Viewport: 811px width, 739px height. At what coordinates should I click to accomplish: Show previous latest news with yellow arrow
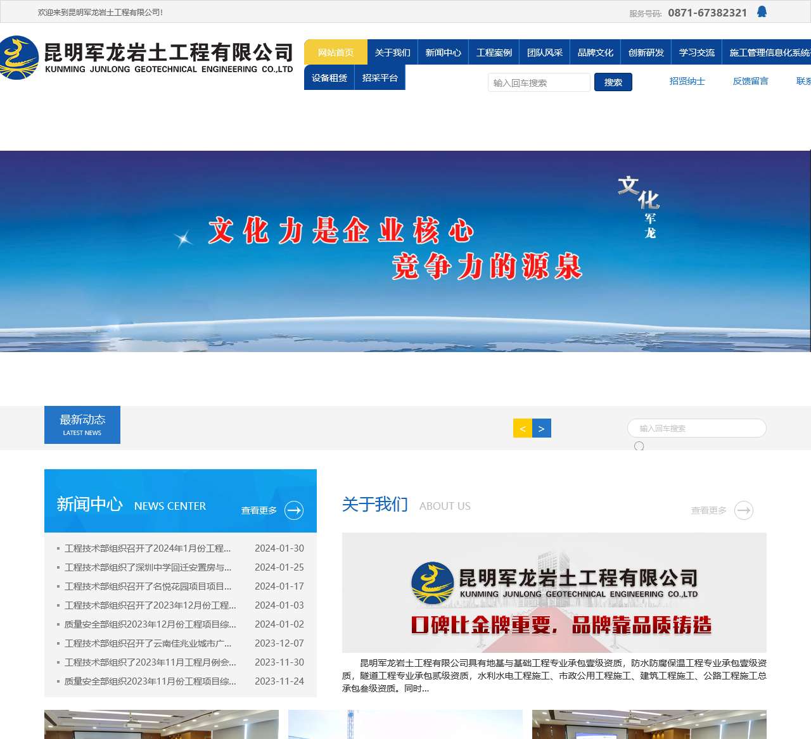click(523, 428)
